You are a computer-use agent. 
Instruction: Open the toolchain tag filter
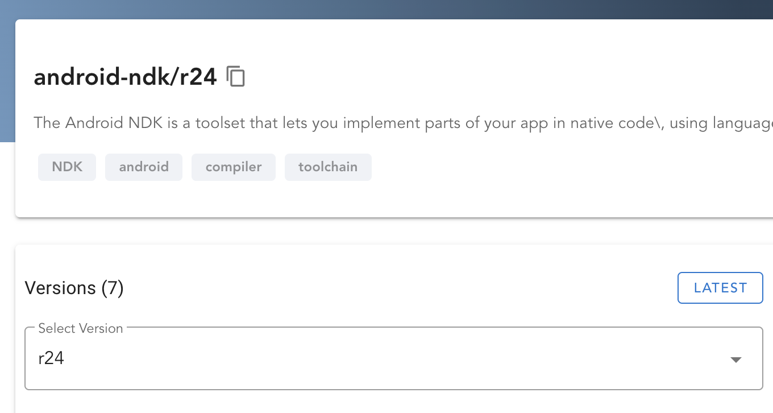tap(328, 167)
